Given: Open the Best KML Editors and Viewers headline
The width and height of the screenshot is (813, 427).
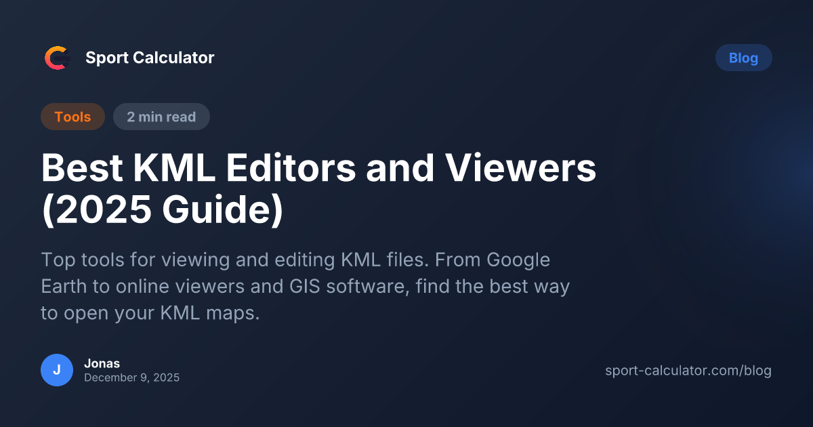Looking at the screenshot, I should (x=319, y=169).
